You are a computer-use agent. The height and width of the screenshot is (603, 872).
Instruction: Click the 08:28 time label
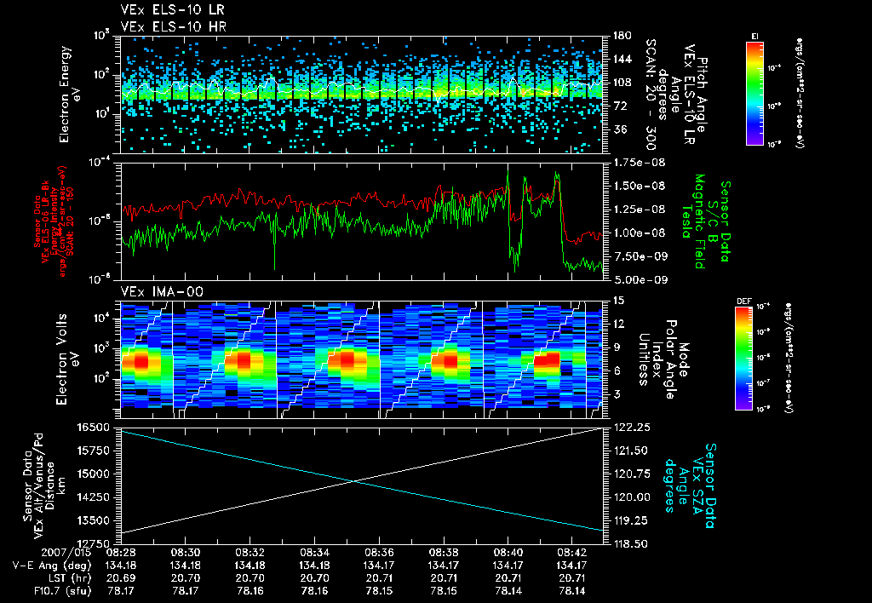(x=121, y=553)
